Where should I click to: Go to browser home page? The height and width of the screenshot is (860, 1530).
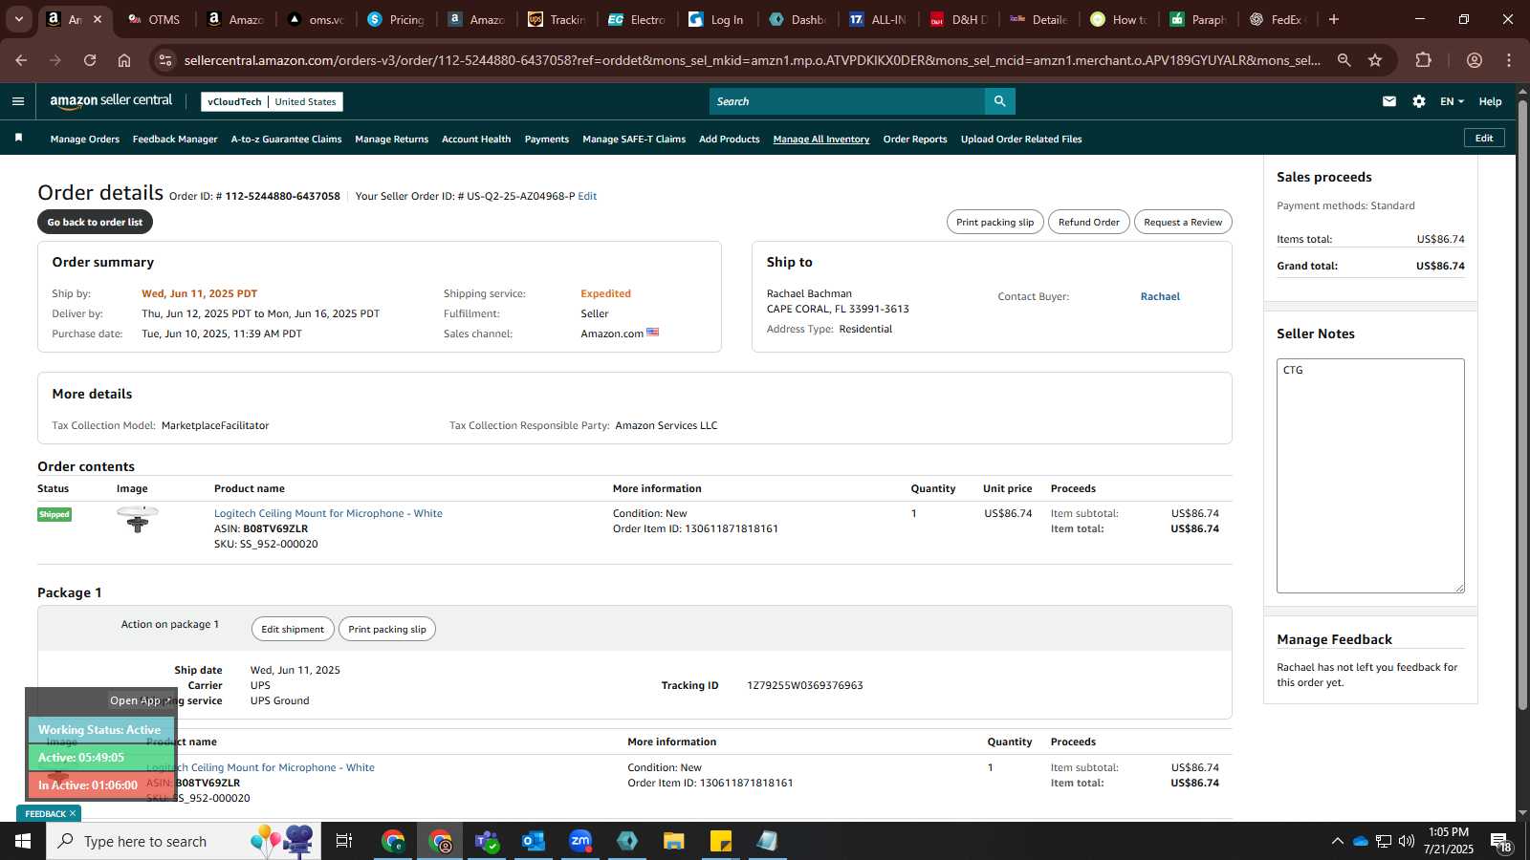[124, 60]
